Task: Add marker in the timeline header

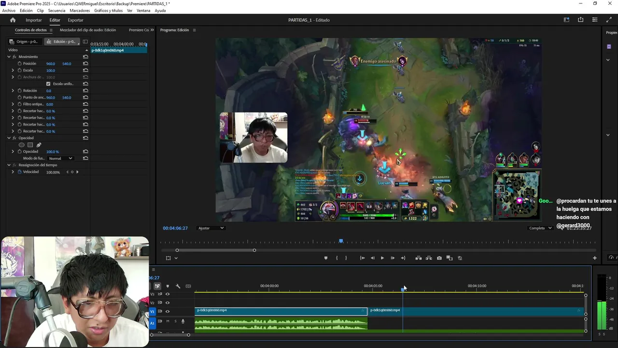Action: pos(168,286)
